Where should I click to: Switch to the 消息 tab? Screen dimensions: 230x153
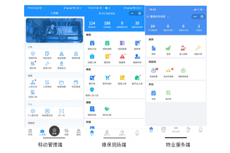(66, 132)
